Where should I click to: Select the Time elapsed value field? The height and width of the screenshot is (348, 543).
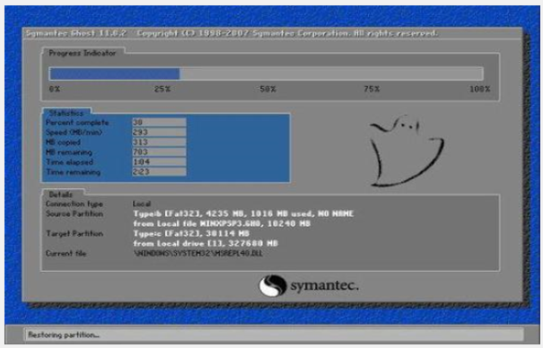159,162
